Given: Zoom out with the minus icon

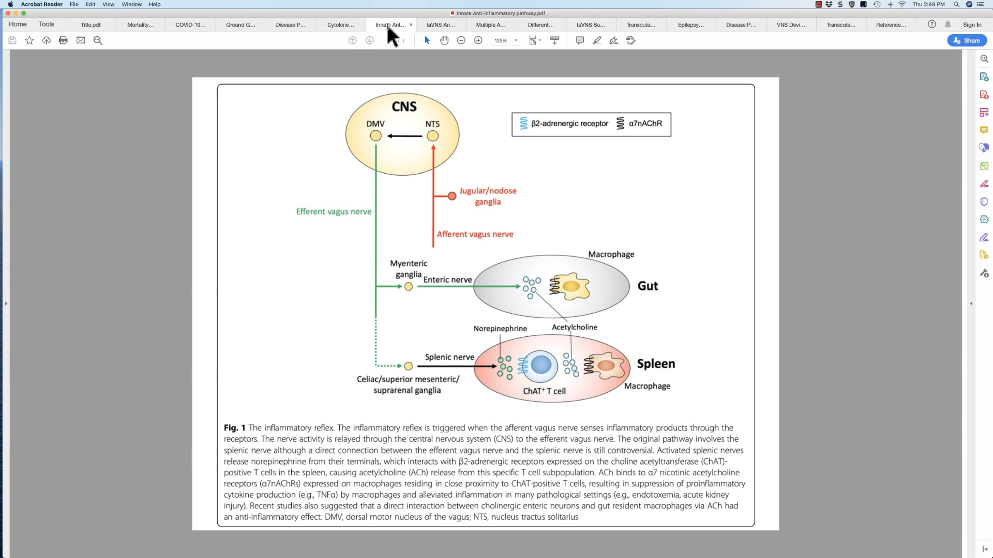Looking at the screenshot, I should point(461,40).
